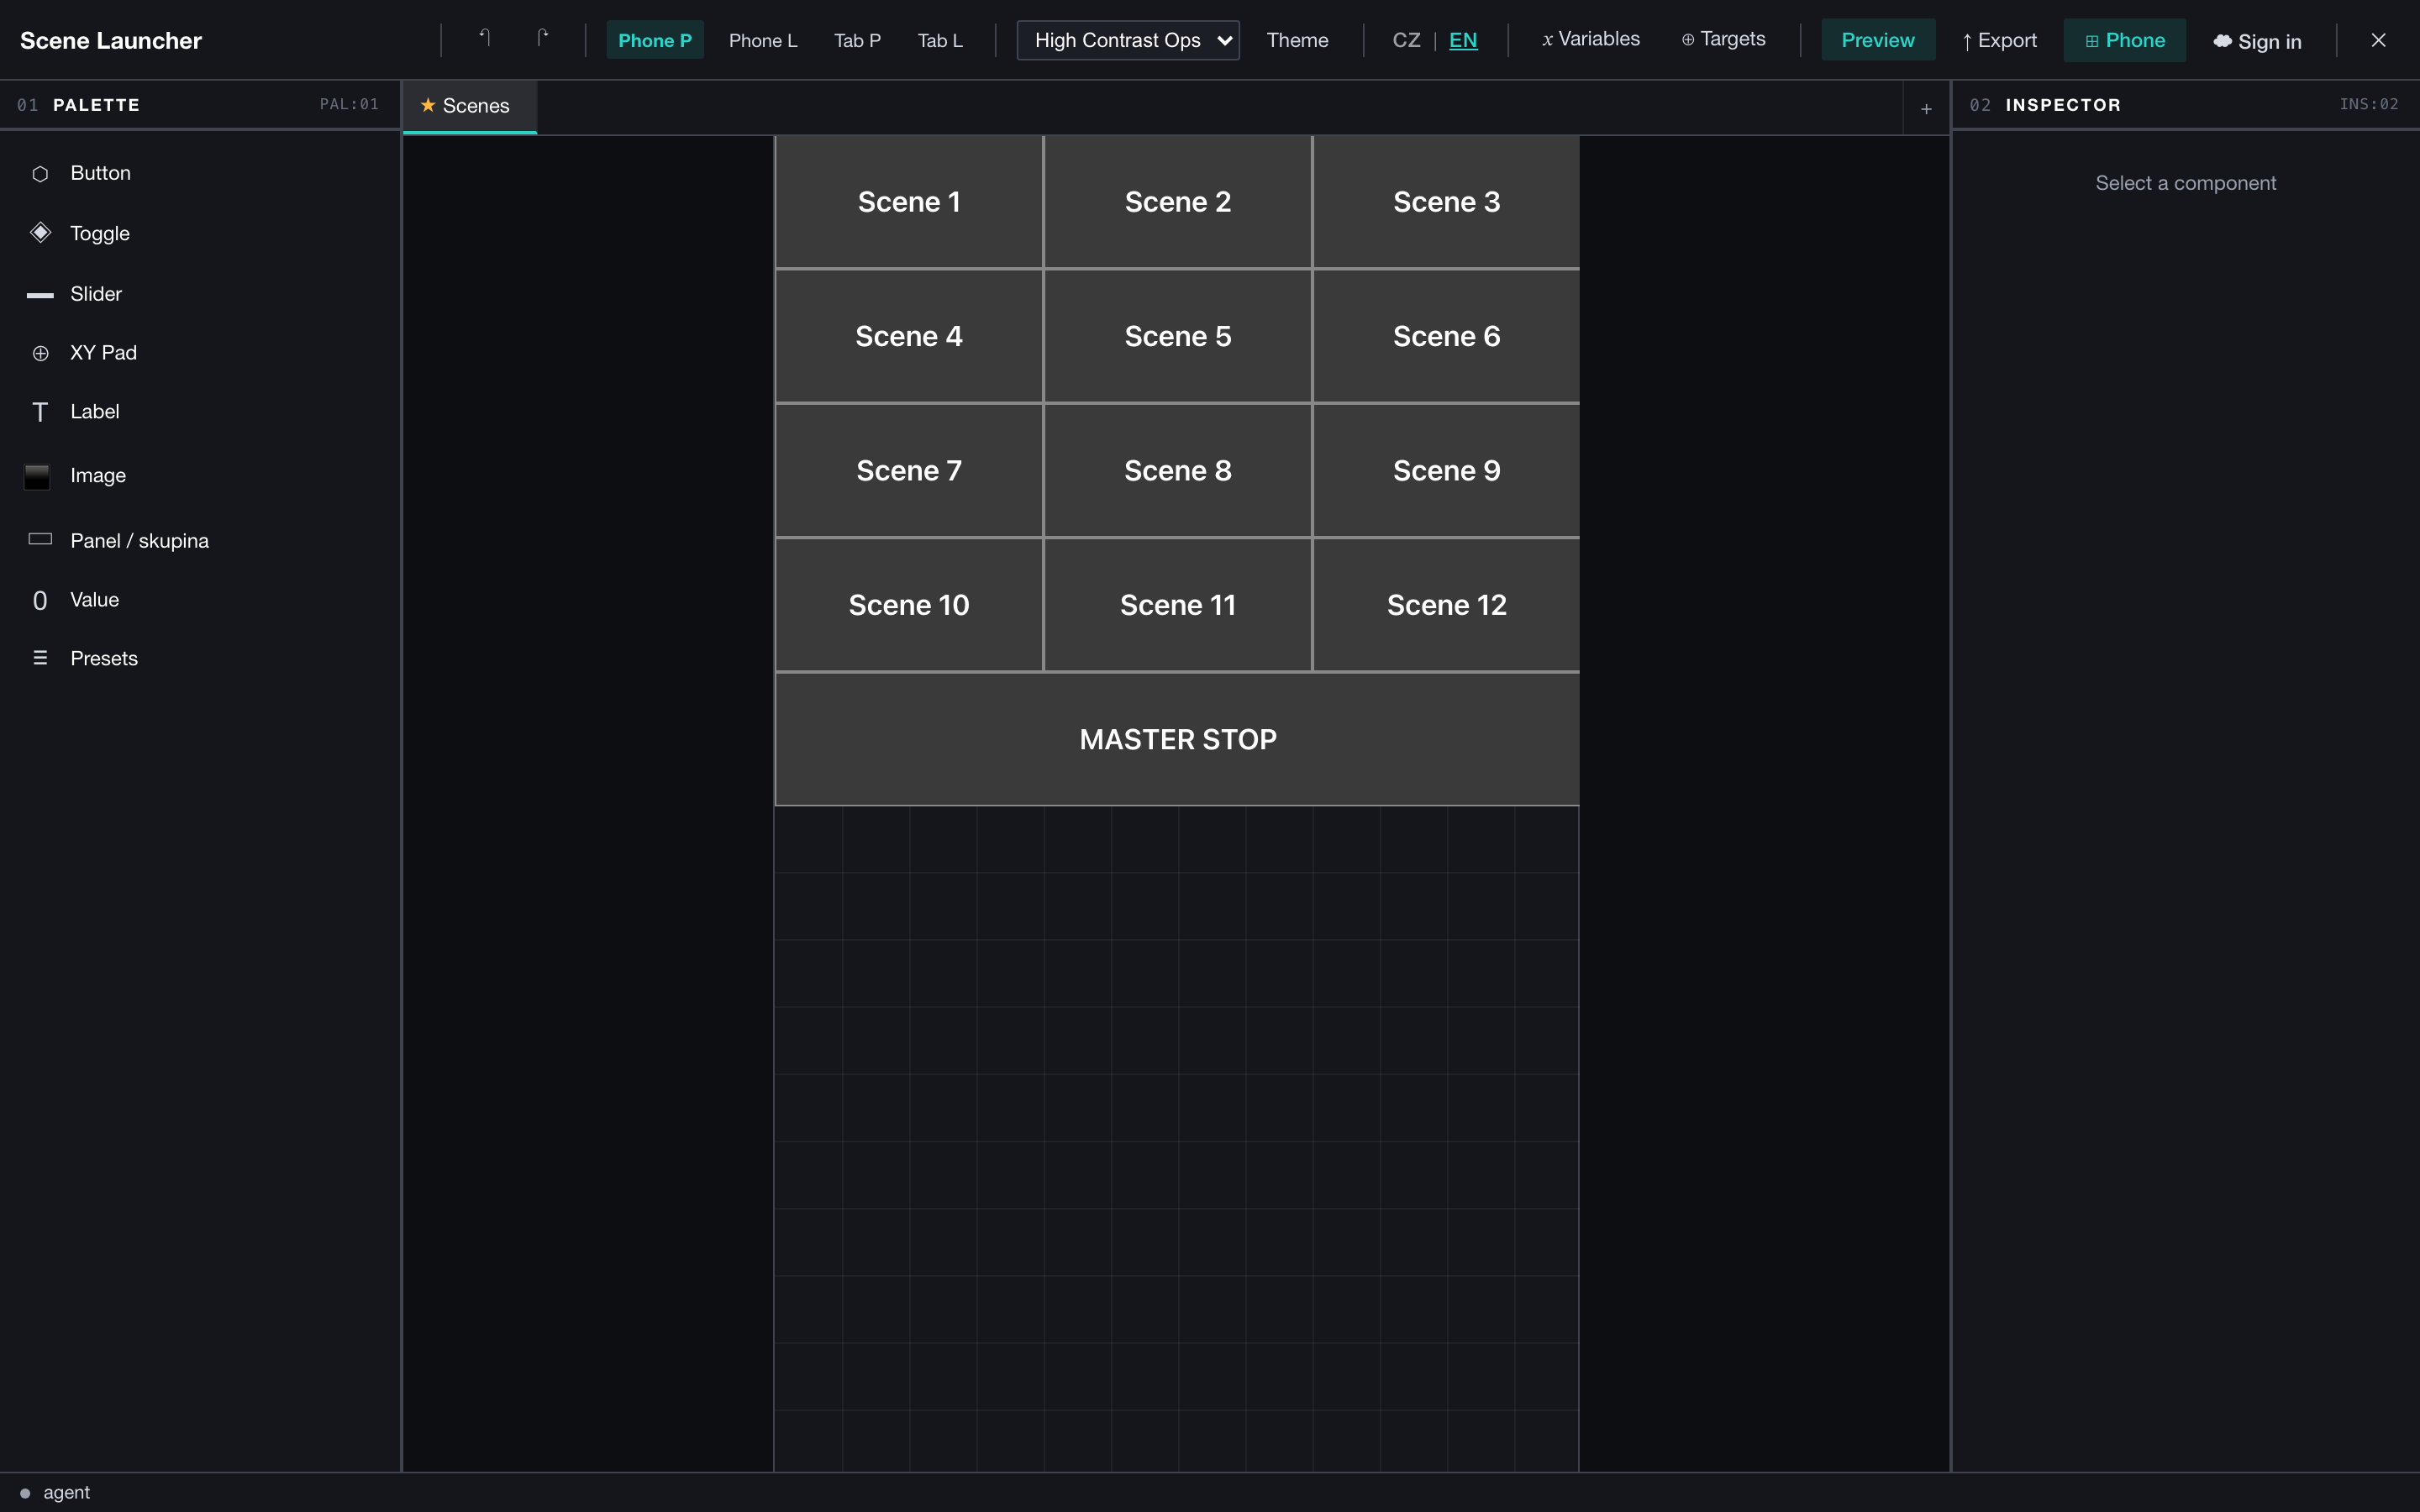Select the Scene 2 button on canvas
The width and height of the screenshot is (2420, 1512).
pos(1178,202)
